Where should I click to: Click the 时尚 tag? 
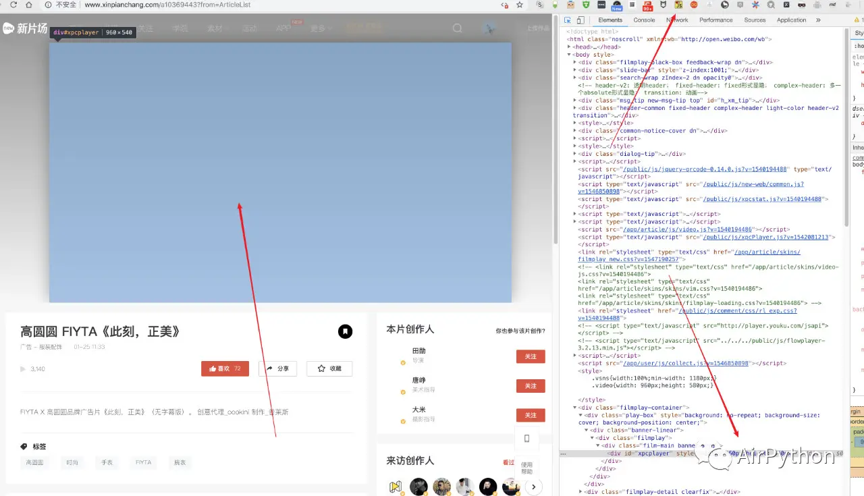[72, 463]
